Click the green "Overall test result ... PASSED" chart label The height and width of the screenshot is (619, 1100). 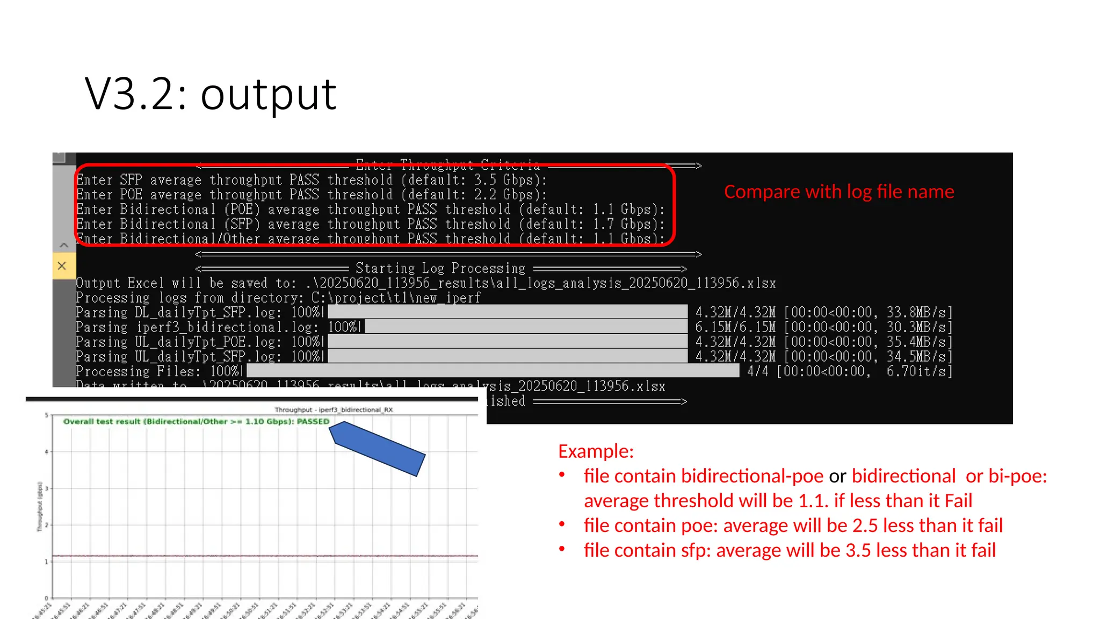point(196,421)
